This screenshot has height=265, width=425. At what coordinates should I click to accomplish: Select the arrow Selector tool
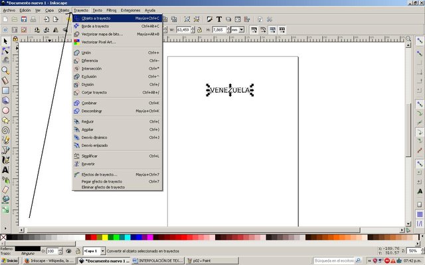(x=5, y=41)
